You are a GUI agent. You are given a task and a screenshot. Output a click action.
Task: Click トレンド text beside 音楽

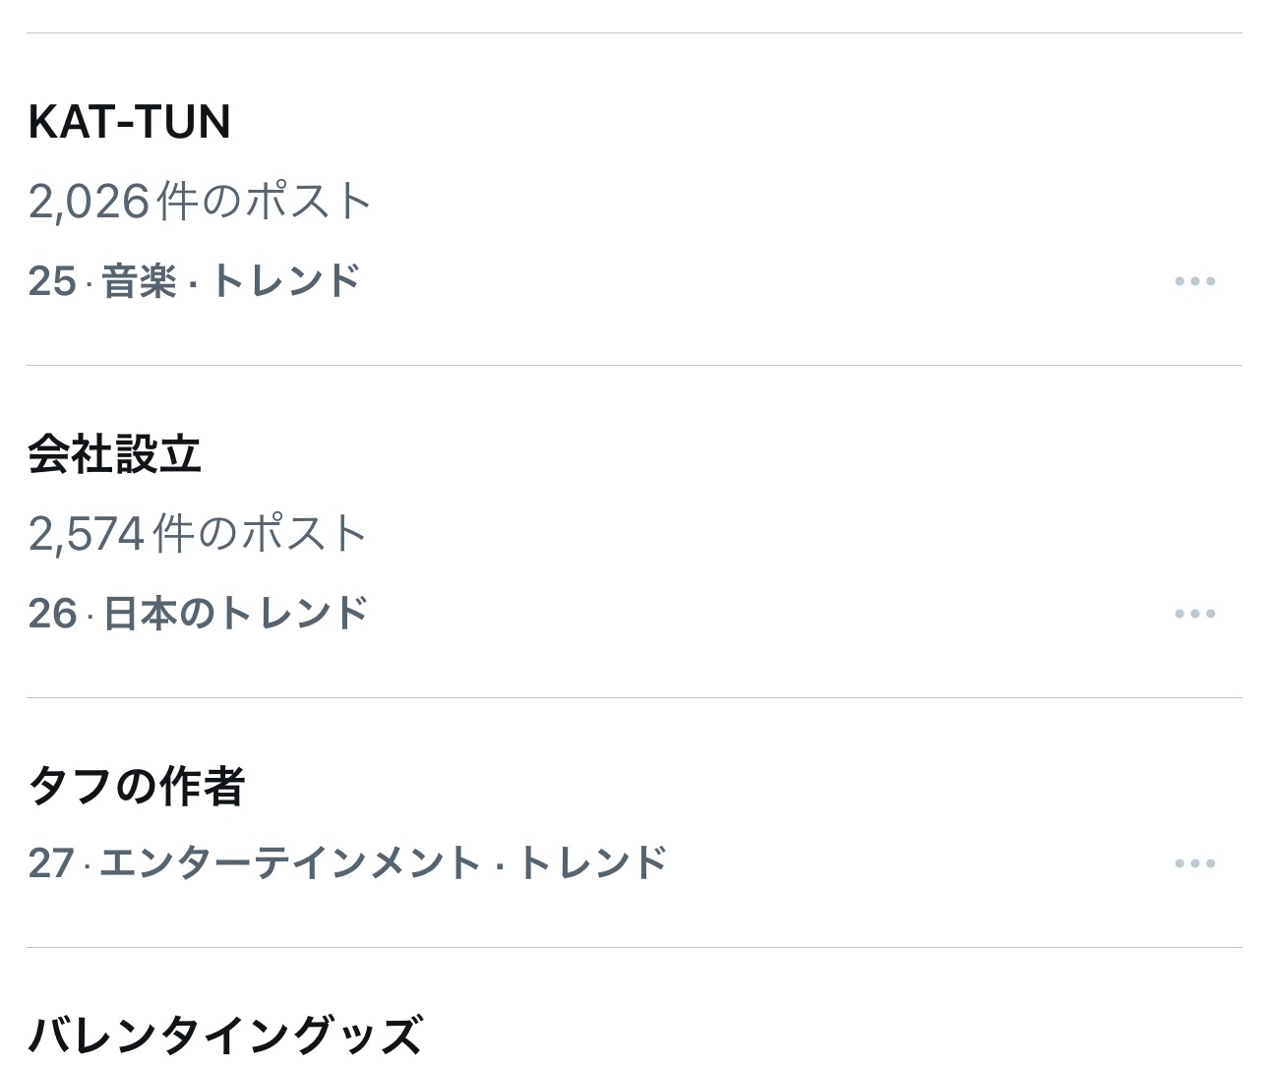285,281
